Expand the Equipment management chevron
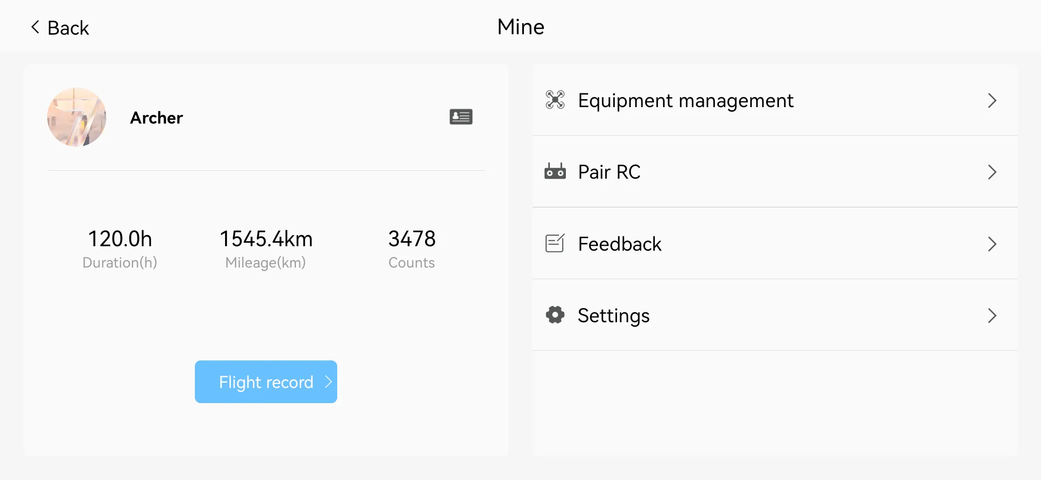 [x=992, y=100]
